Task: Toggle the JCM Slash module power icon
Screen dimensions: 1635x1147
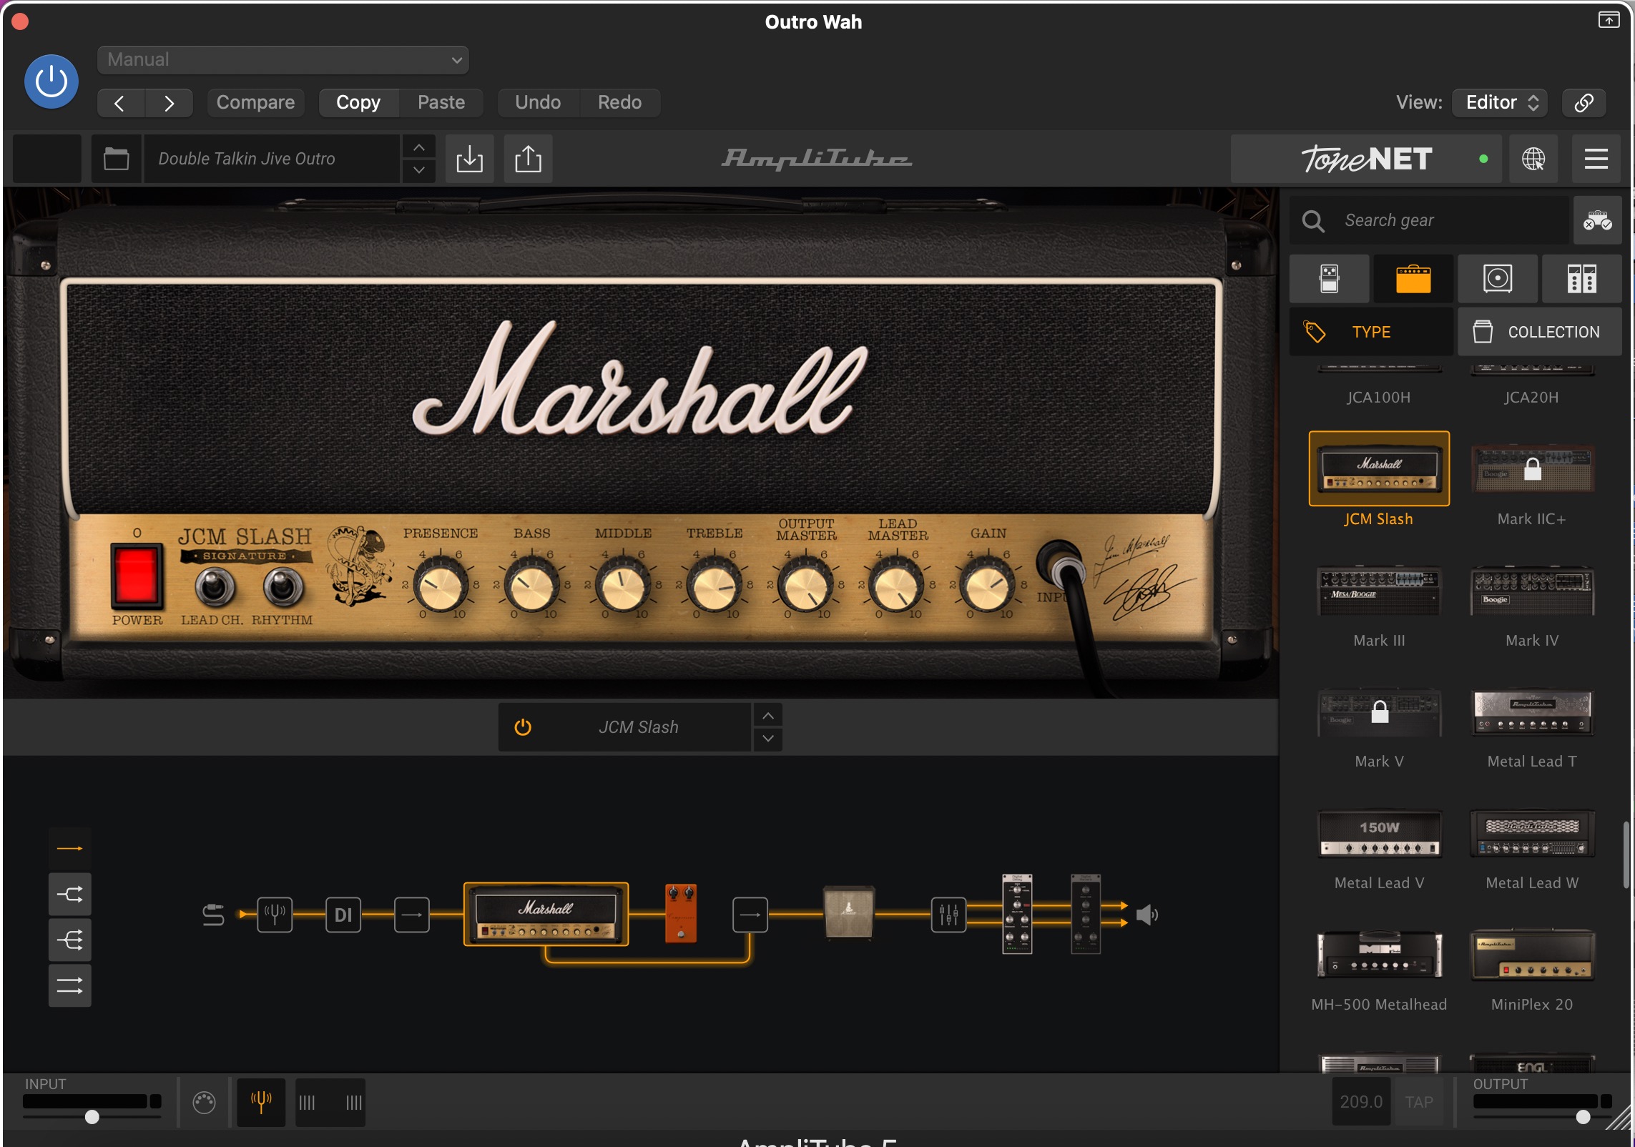Action: [x=523, y=727]
